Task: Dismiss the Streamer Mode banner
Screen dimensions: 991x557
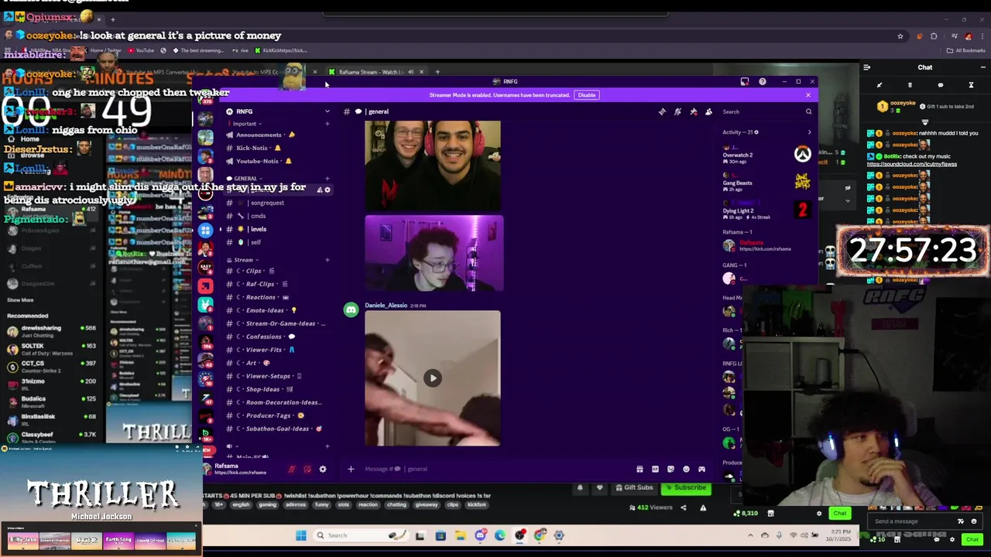Action: coord(808,95)
